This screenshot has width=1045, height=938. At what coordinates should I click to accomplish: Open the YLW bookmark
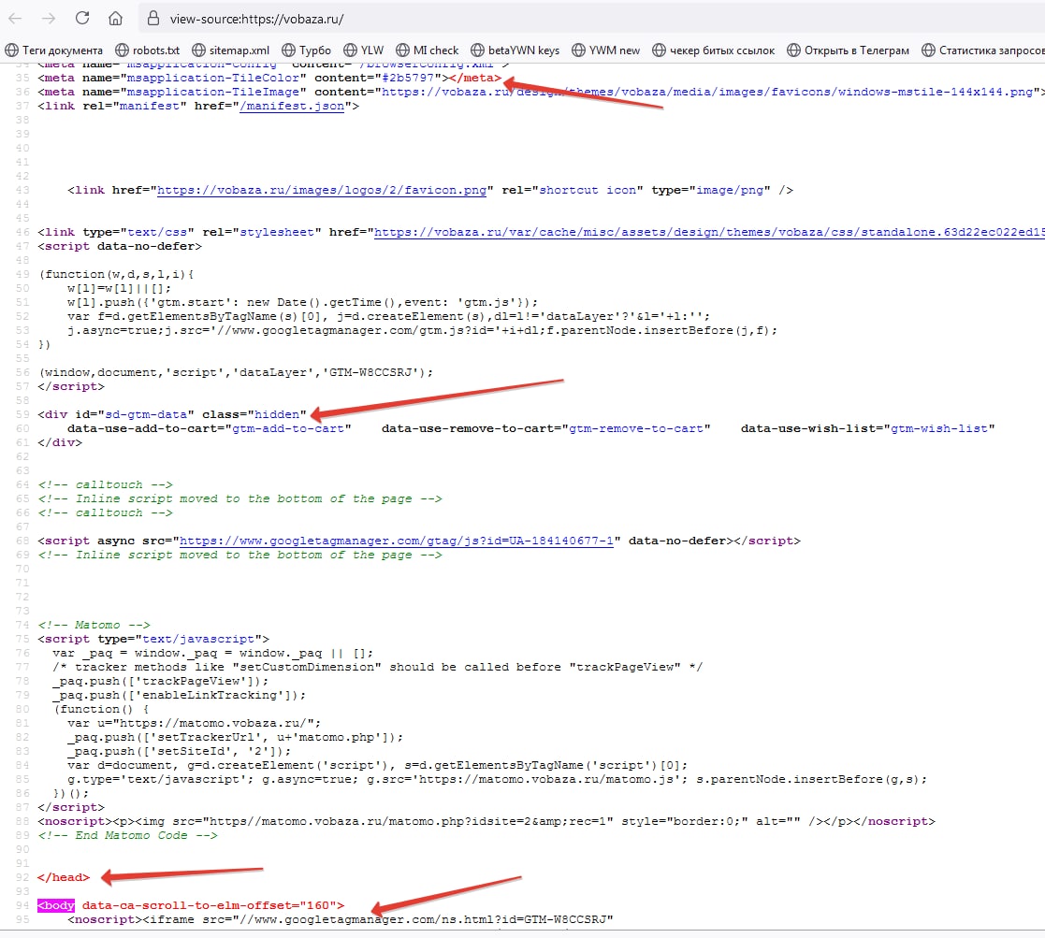(363, 51)
